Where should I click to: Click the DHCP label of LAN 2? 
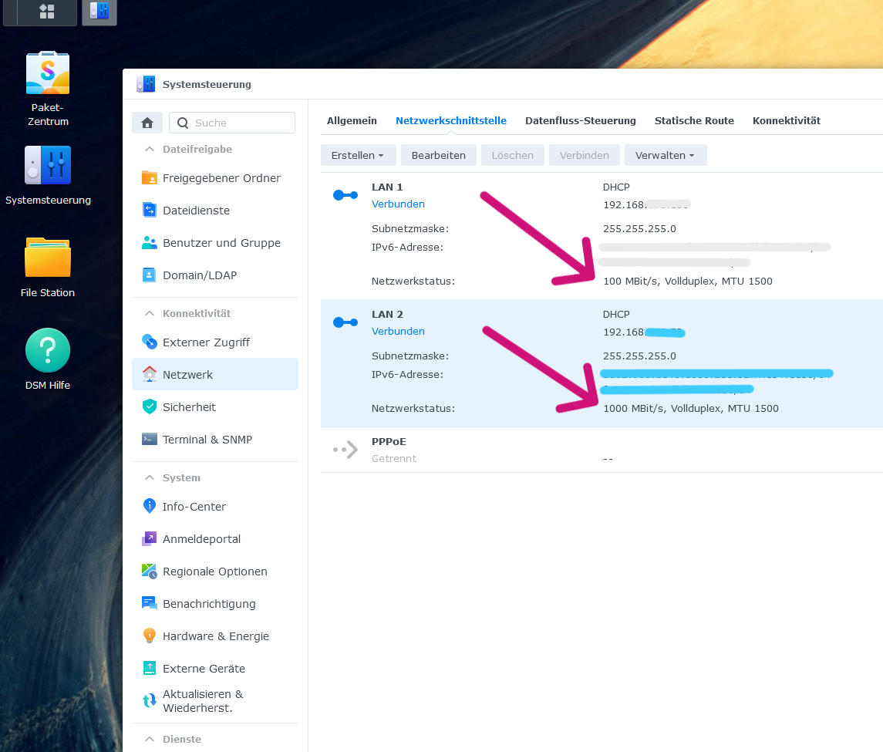tap(616, 315)
